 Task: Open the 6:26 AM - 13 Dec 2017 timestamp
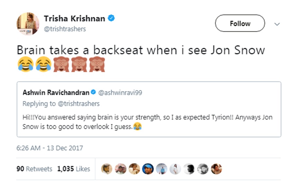(50, 148)
